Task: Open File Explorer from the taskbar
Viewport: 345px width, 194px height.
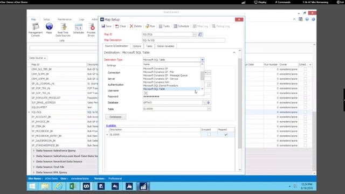Action: 45,186
